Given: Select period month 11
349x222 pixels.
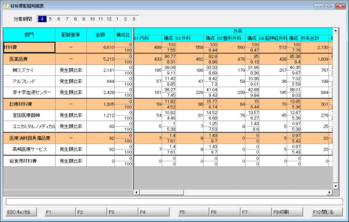Looking at the screenshot, I should point(101,19).
